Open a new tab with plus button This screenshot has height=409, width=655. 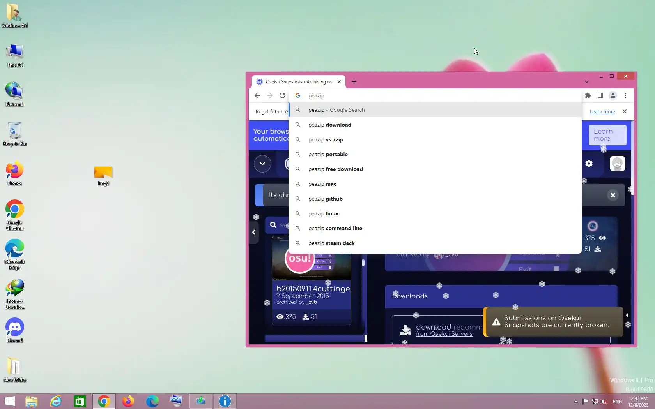pyautogui.click(x=354, y=82)
